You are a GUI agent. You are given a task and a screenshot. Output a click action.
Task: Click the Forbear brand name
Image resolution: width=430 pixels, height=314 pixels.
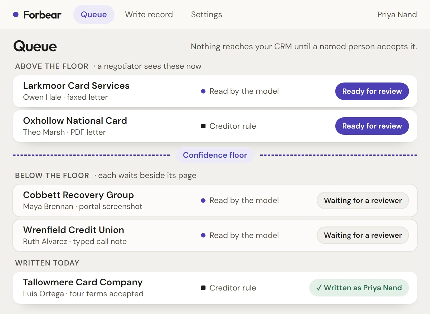[x=42, y=15]
